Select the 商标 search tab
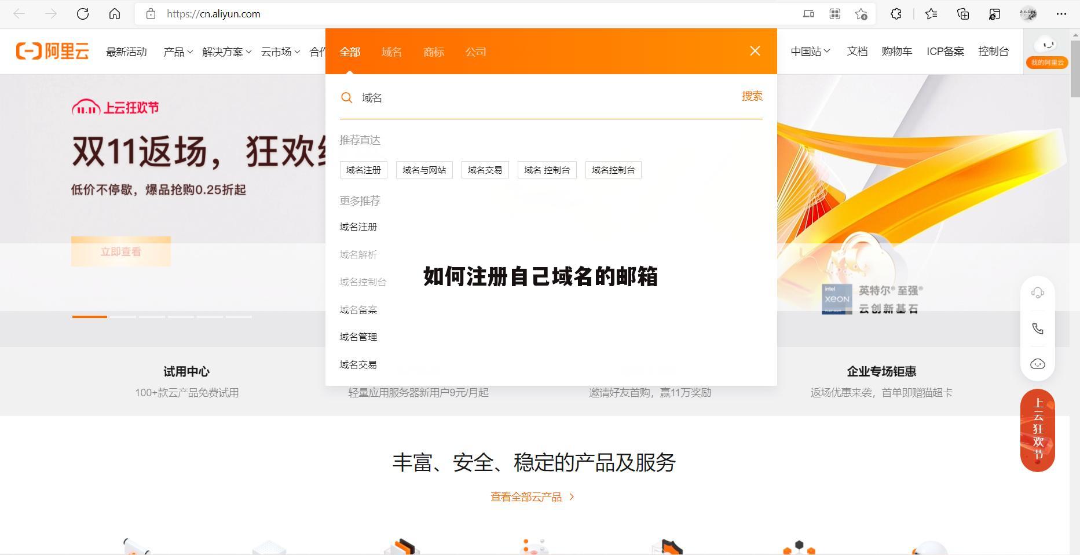 point(434,52)
